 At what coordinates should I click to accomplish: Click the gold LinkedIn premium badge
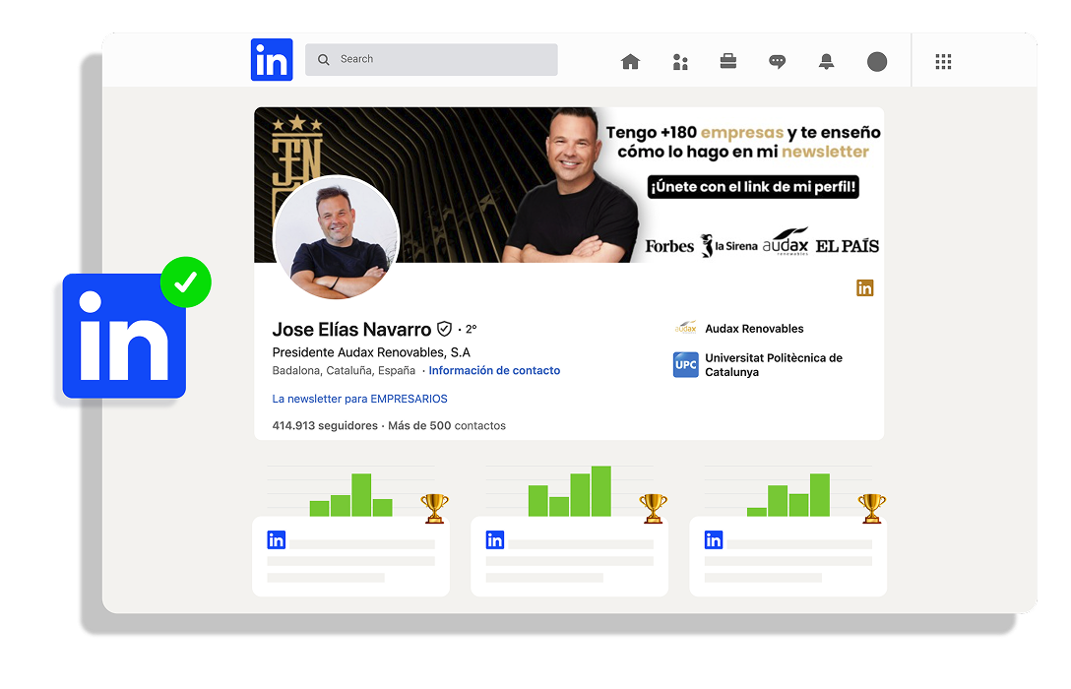(x=864, y=288)
